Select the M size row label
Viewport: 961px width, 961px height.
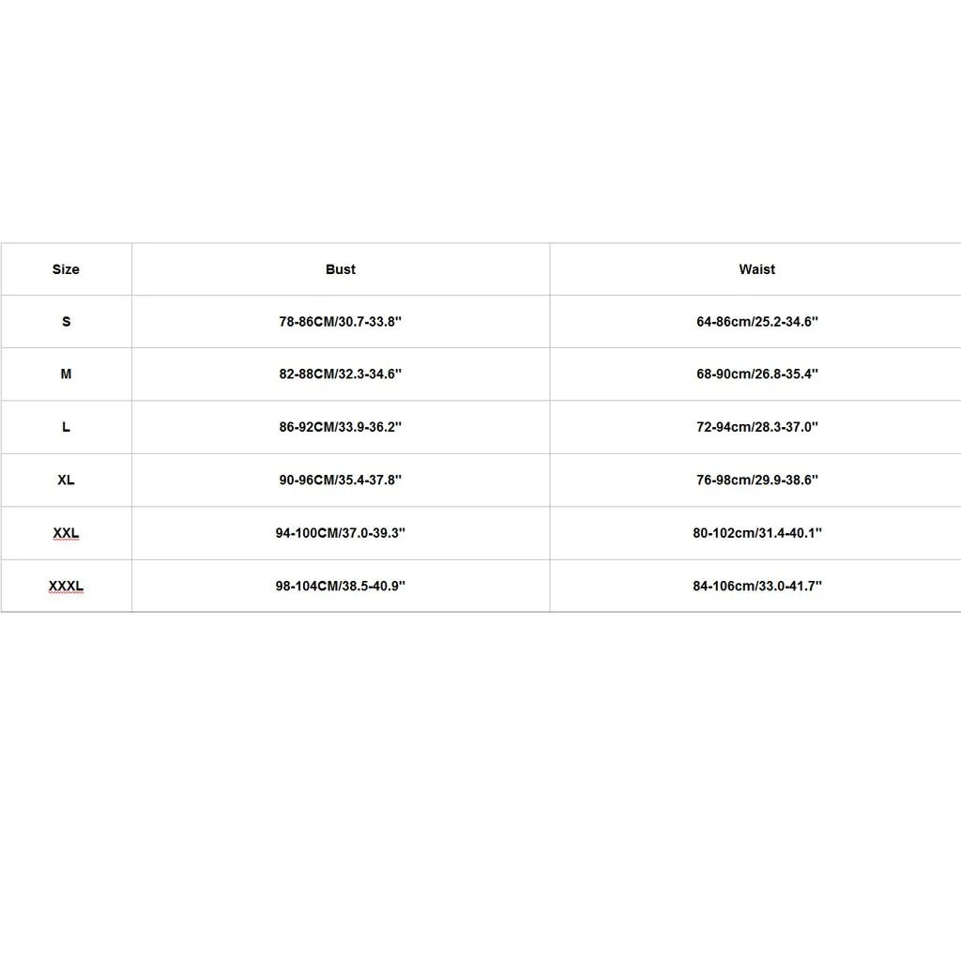(x=67, y=374)
